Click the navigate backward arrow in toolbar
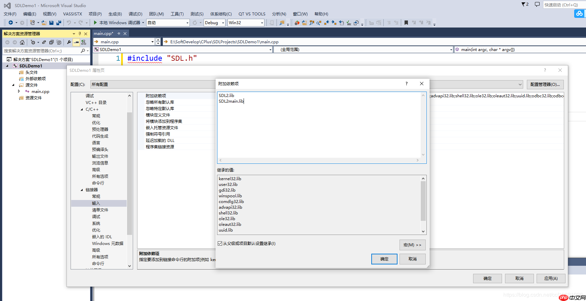 pos(11,22)
